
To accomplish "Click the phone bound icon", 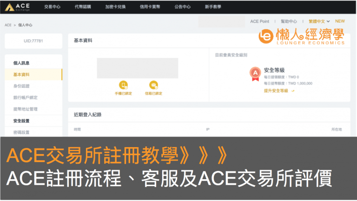I will [x=124, y=85].
